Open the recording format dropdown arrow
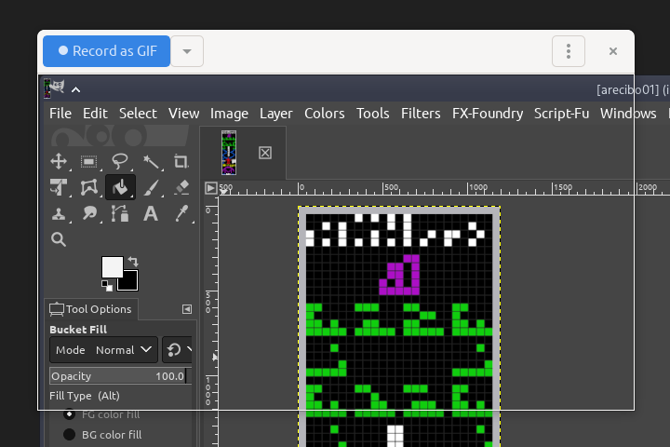Screen dimensions: 670x447 (187, 51)
